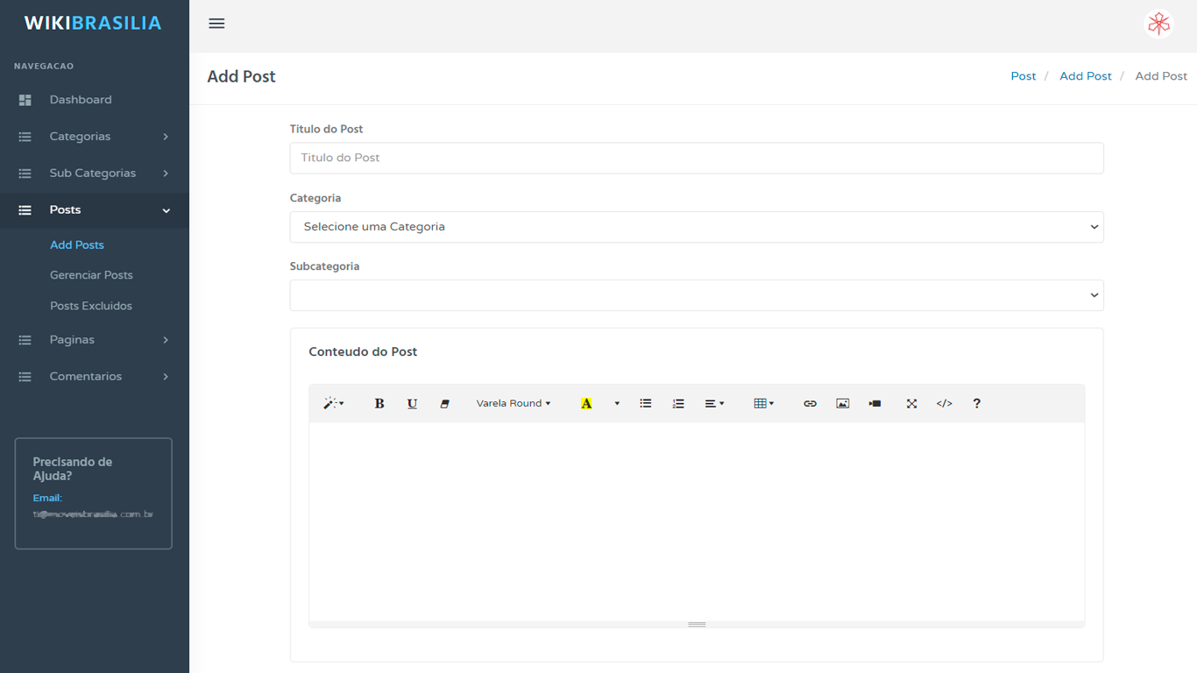Insert an unordered bullet list
This screenshot has width=1197, height=673.
tap(646, 403)
